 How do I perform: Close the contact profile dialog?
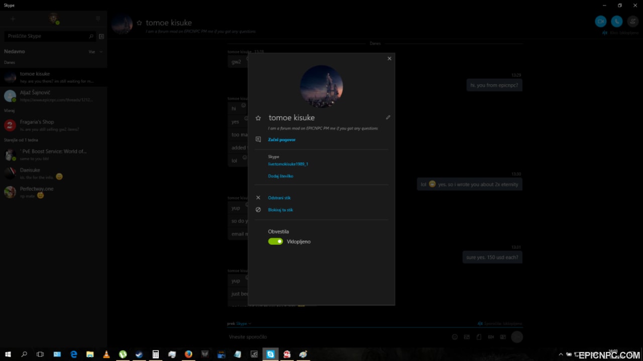tap(389, 59)
